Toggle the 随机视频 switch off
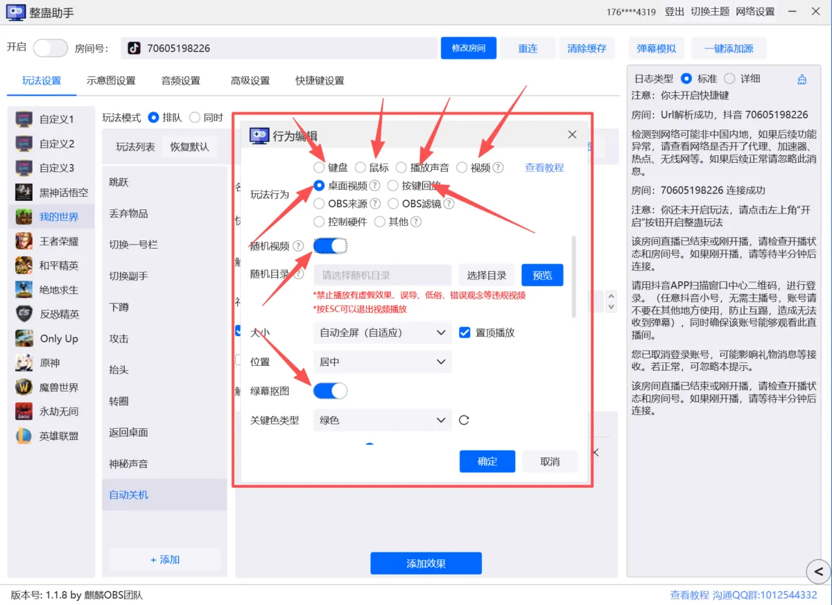 pyautogui.click(x=330, y=246)
